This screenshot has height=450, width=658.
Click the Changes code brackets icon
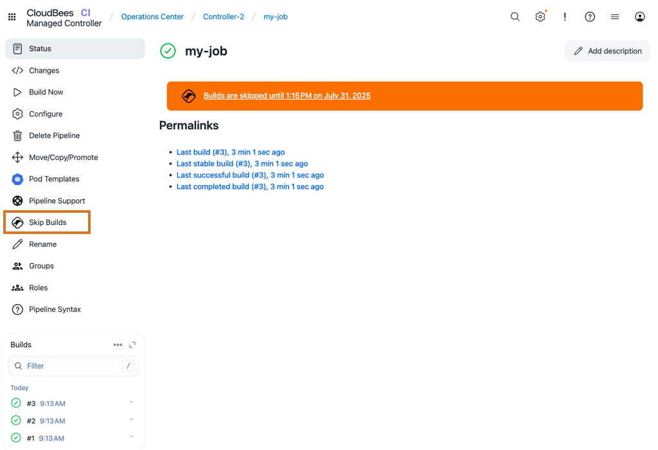pos(17,71)
